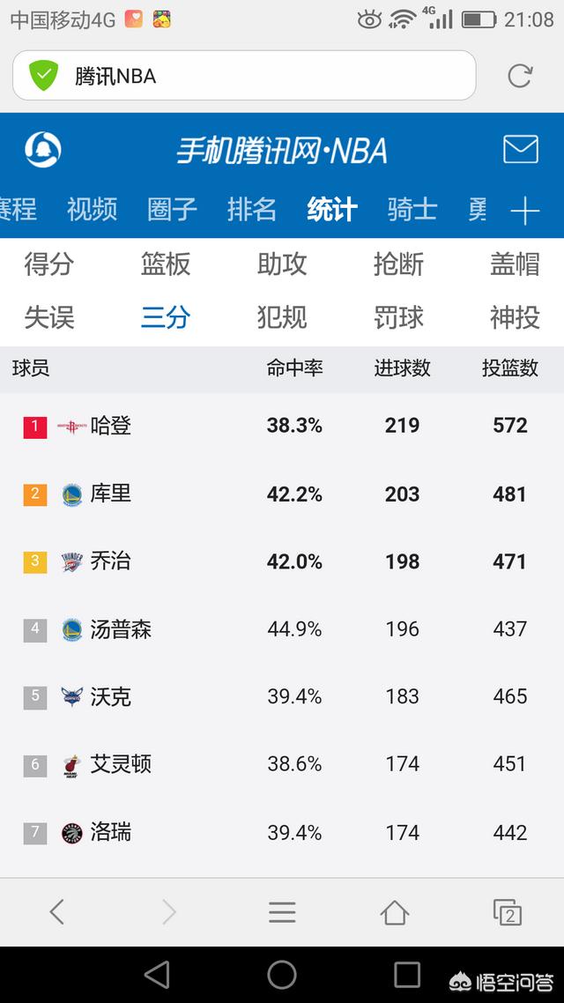
Task: Open the mail envelope icon
Action: (x=521, y=149)
